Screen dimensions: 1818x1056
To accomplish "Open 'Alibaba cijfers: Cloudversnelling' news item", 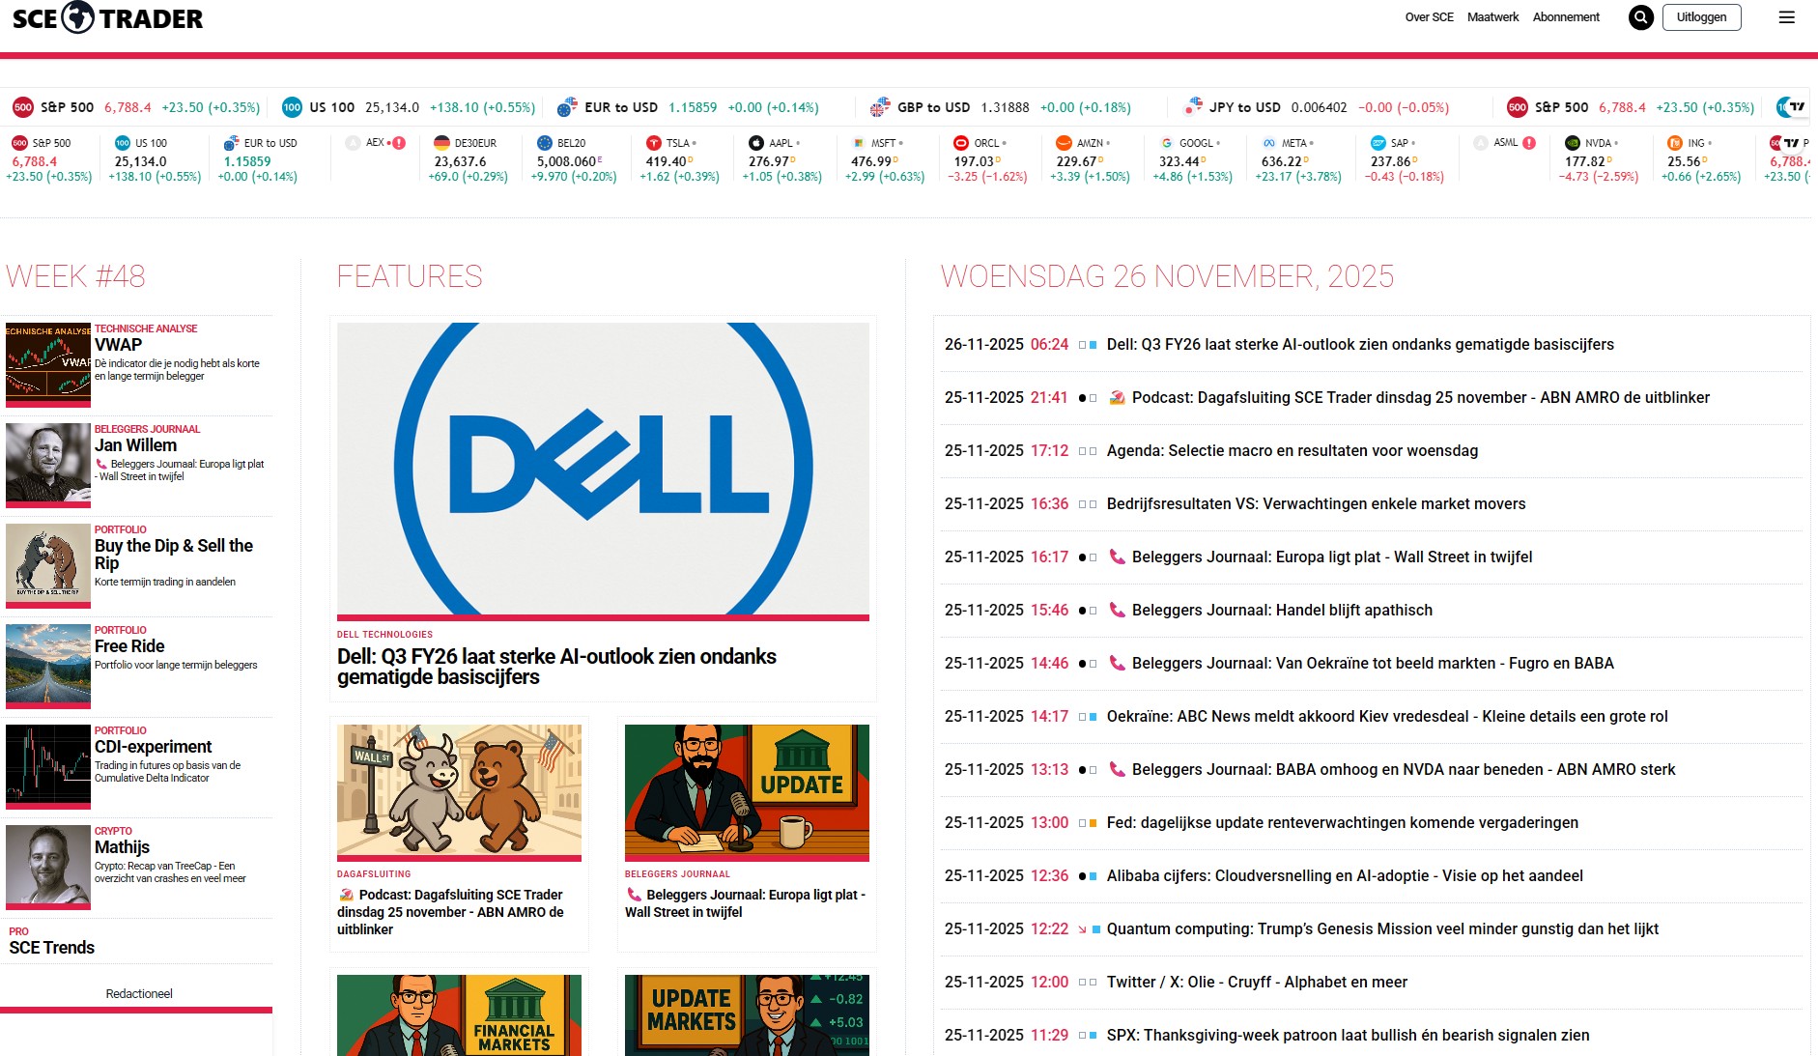I will (x=1345, y=875).
